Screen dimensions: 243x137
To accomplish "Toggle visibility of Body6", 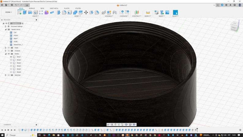I will click(x=11, y=72).
